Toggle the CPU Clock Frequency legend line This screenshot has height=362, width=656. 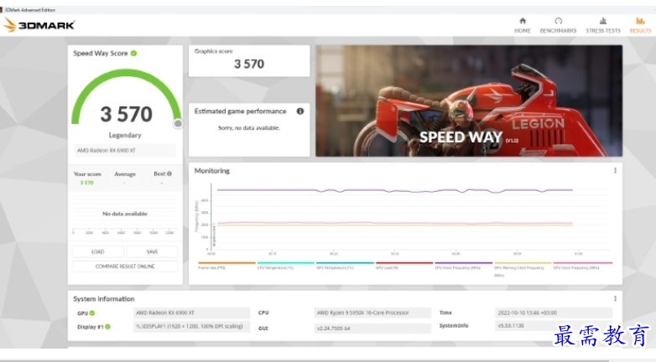pos(463,266)
